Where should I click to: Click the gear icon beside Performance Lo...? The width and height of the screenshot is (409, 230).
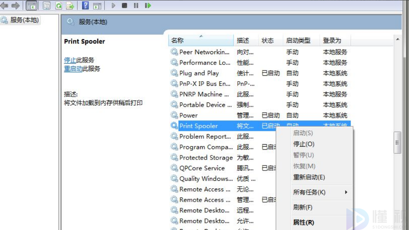coord(174,62)
